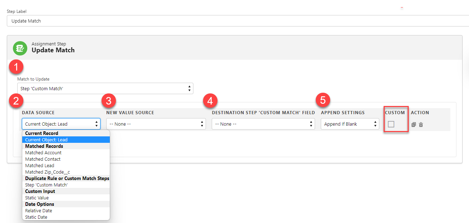Choose Matched Contact option
The image size is (469, 223).
click(43, 159)
